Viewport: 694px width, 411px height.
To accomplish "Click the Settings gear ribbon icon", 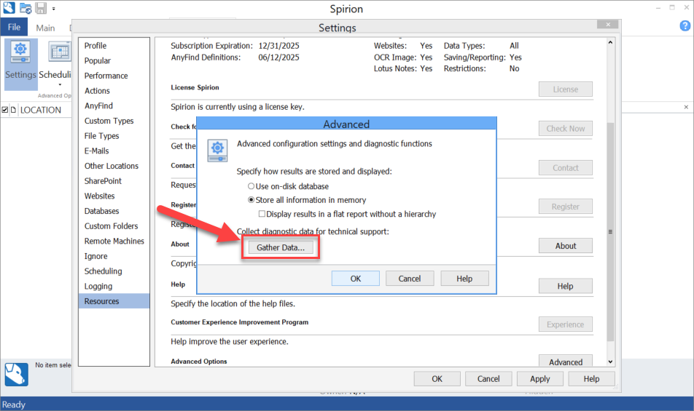I will click(x=20, y=52).
